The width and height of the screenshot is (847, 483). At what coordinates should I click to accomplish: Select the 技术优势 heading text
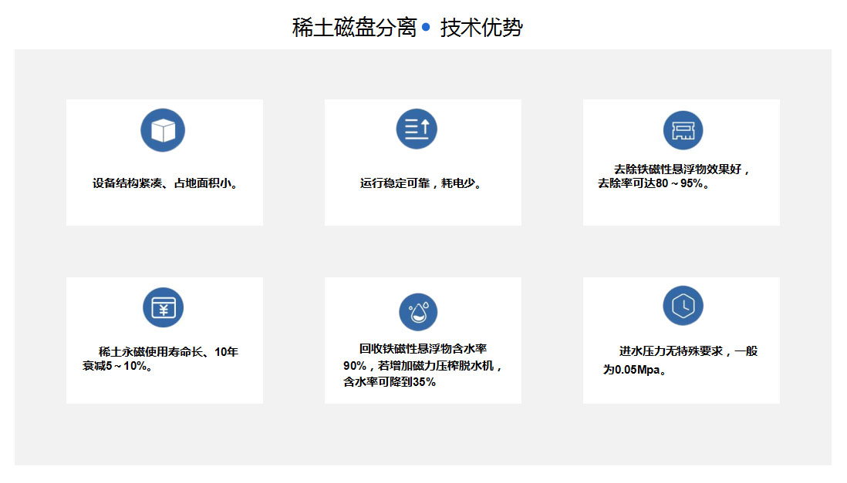(481, 29)
